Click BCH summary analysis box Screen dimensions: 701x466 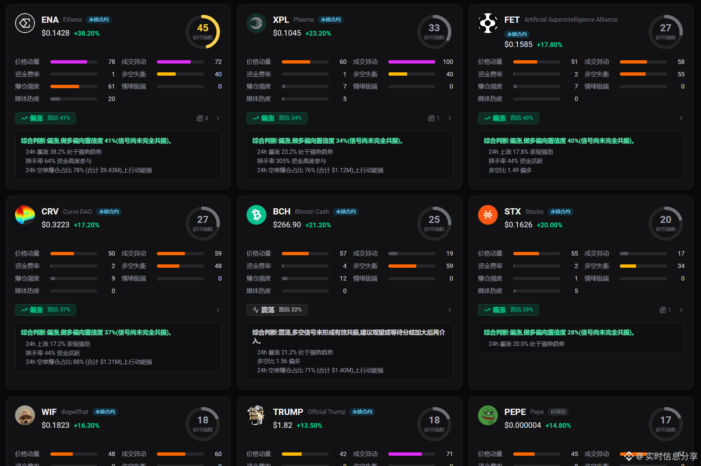pyautogui.click(x=350, y=351)
